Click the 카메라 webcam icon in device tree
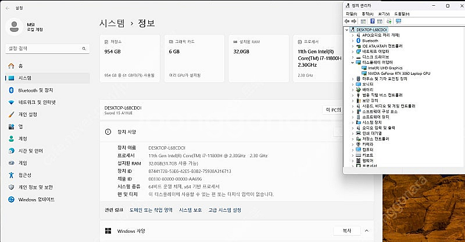The image size is (465, 242). [x=358, y=145]
